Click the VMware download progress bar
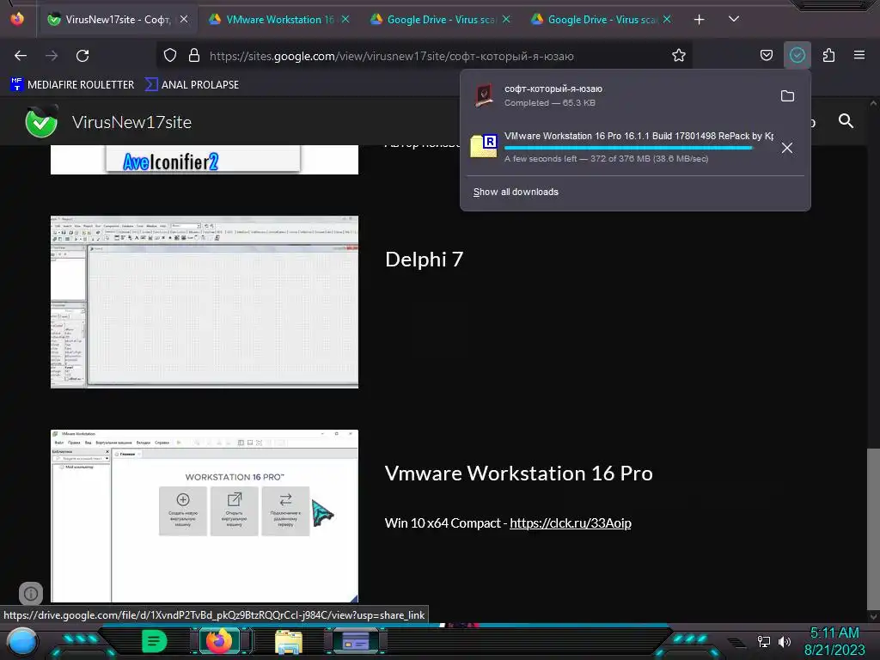The height and width of the screenshot is (660, 880). (628, 148)
